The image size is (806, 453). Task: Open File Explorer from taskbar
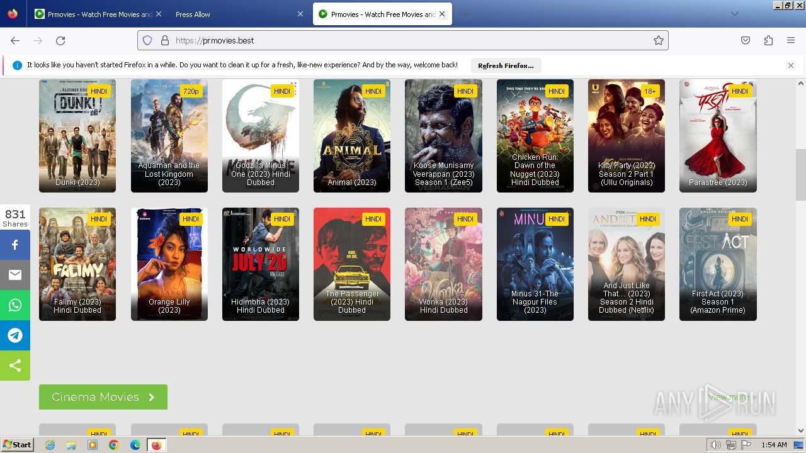point(71,445)
